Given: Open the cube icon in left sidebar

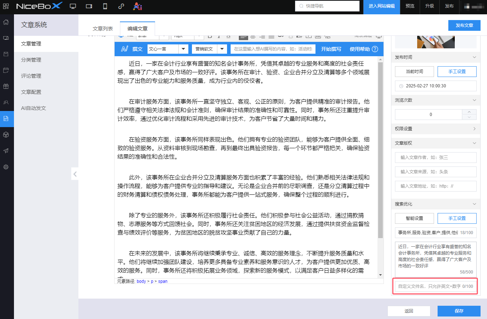Looking at the screenshot, I should tap(6, 135).
